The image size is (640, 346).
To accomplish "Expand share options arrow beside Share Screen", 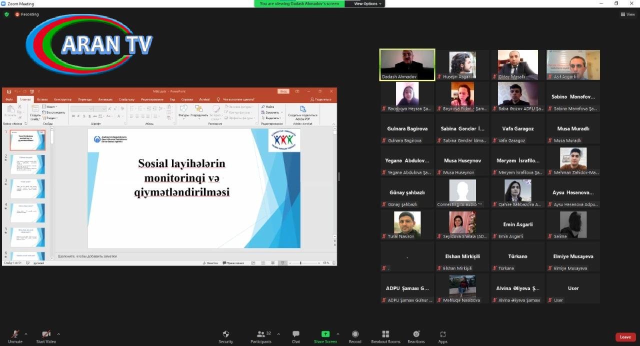I will click(x=338, y=334).
